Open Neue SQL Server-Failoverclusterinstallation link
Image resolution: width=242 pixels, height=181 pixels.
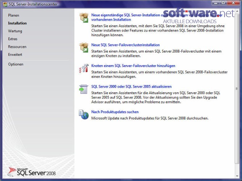point(126,45)
